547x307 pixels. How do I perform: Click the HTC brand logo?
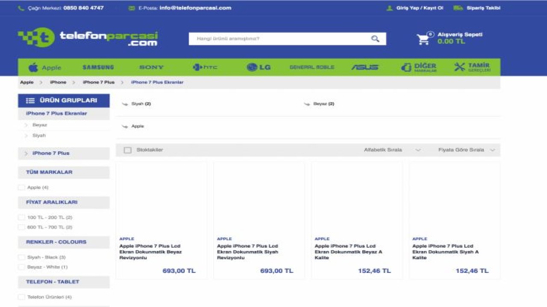[x=205, y=67]
